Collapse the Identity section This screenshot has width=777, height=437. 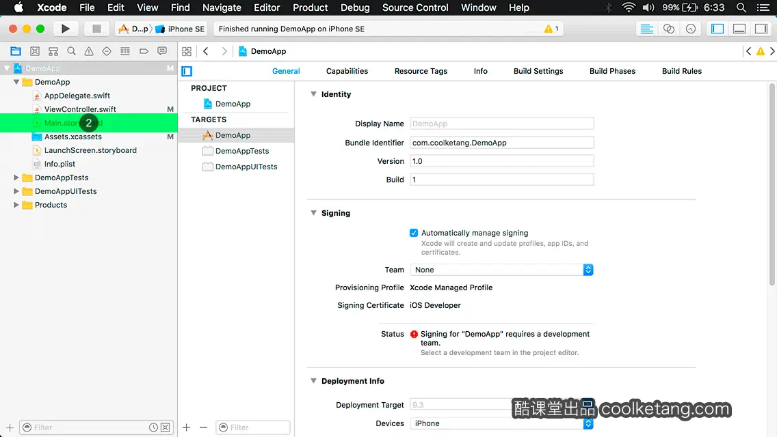tap(313, 94)
